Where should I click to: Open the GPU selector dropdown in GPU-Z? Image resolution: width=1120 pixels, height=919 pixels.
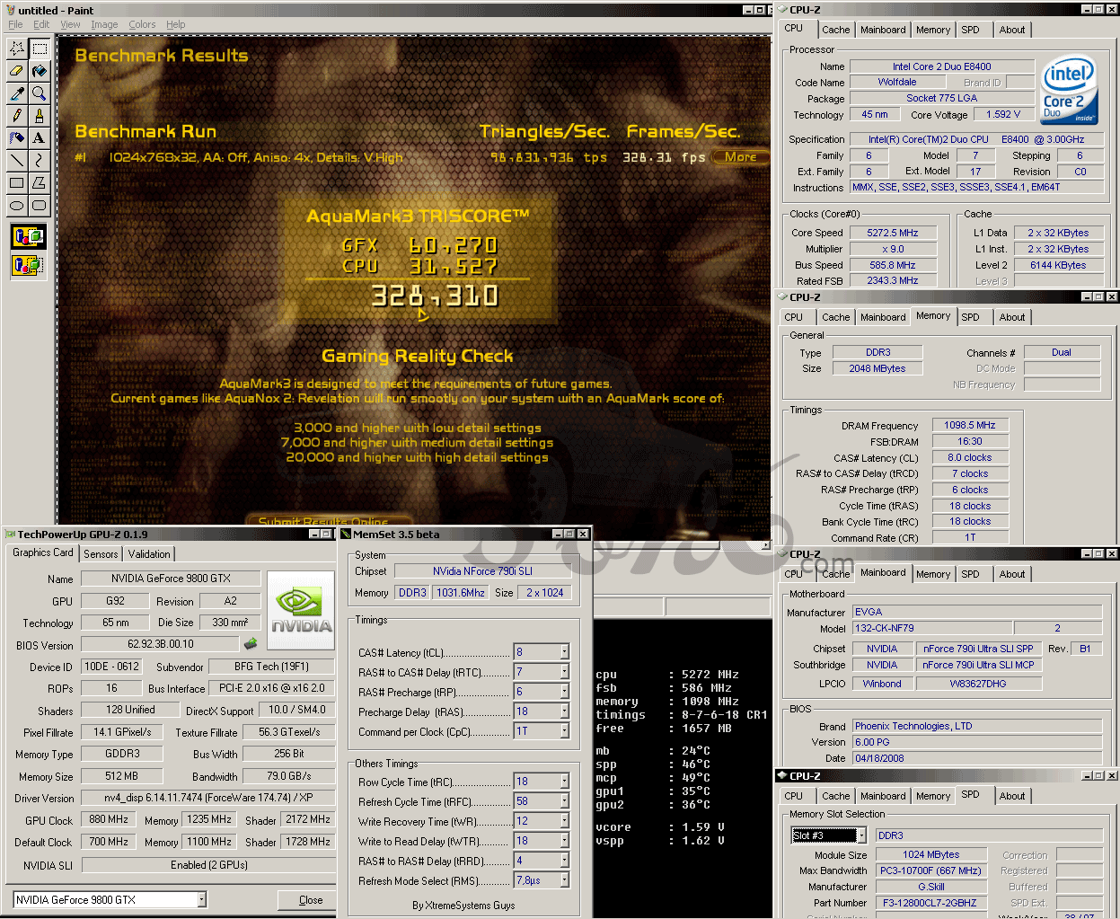(201, 899)
